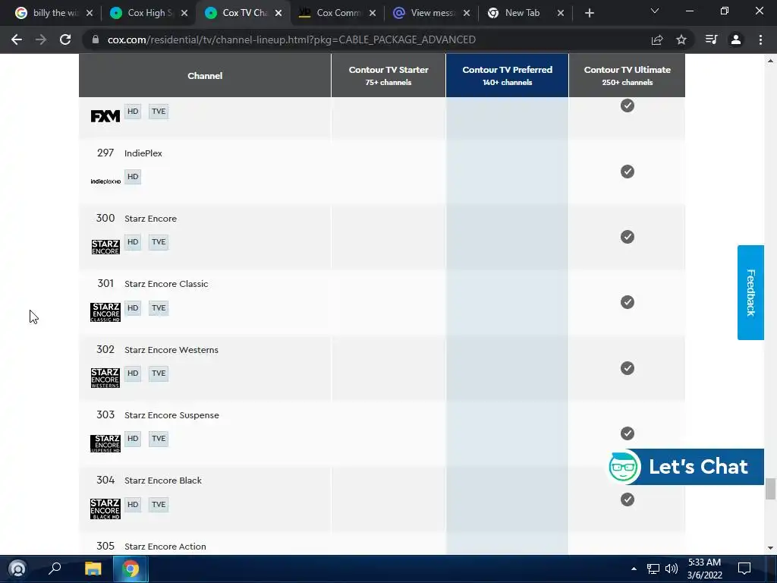Click the Starz Encore Suspense logo
The width and height of the screenshot is (777, 583).
coord(105,443)
